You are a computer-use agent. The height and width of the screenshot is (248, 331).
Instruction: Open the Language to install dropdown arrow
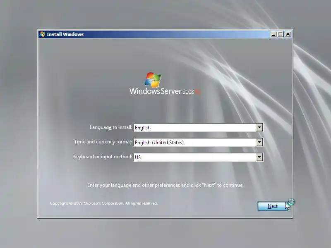(x=259, y=128)
